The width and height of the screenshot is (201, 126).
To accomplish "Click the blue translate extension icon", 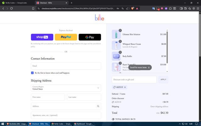I will pyautogui.click(x=154, y=9).
